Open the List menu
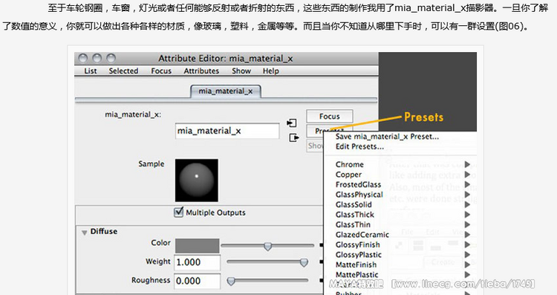Image resolution: width=557 pixels, height=295 pixels. click(90, 71)
